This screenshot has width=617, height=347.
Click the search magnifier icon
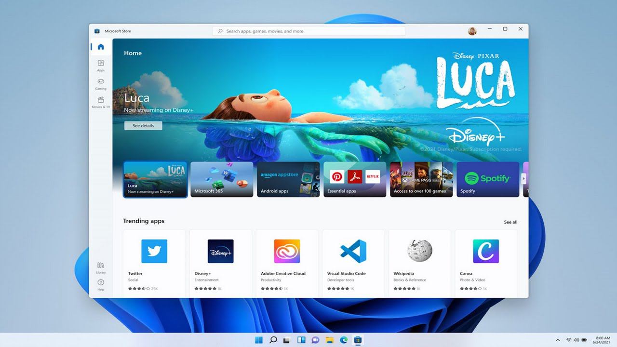click(x=220, y=31)
